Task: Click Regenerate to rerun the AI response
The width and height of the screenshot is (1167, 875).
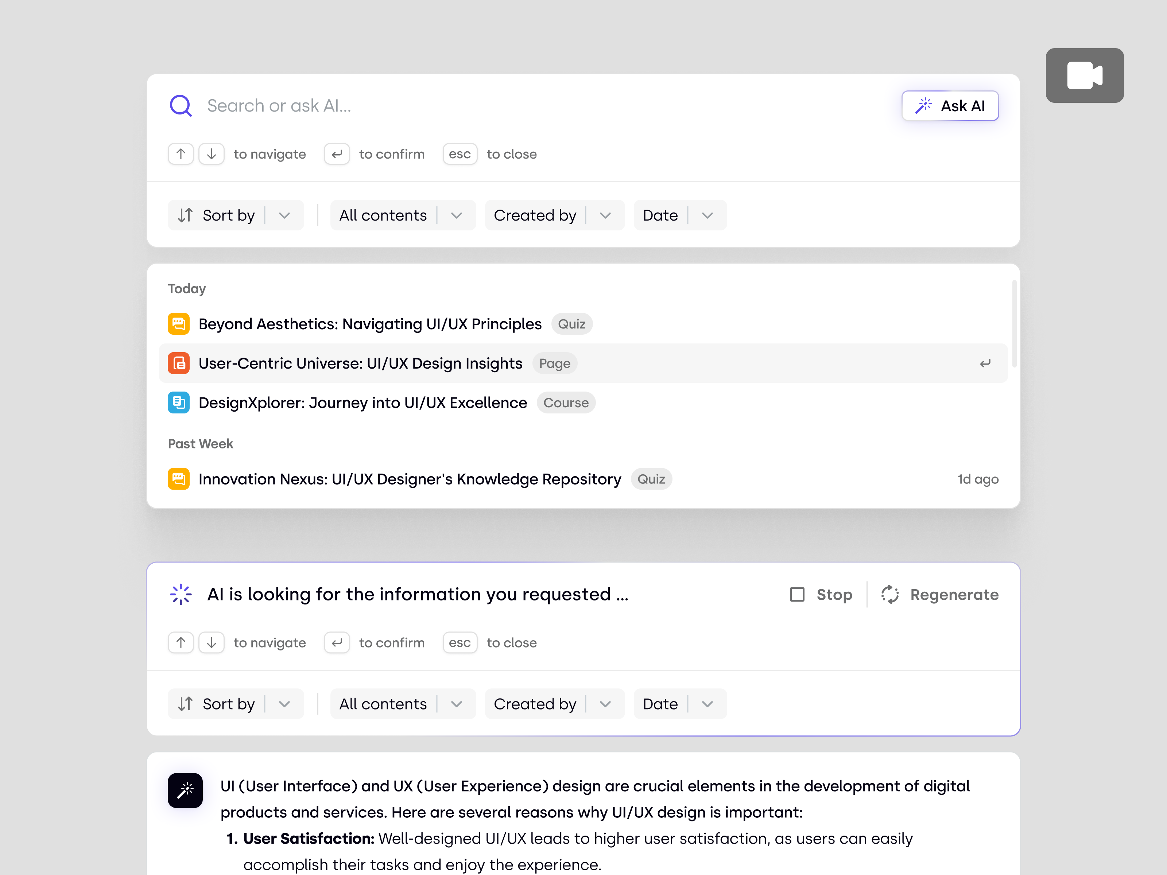Action: point(939,594)
